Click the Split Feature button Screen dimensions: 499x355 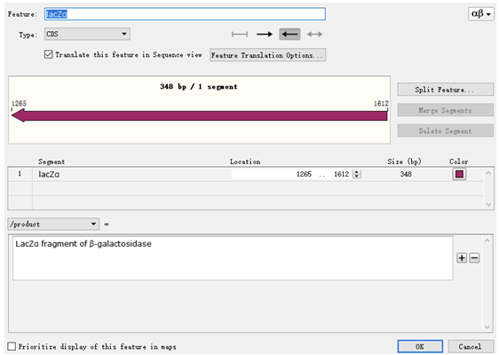445,90
